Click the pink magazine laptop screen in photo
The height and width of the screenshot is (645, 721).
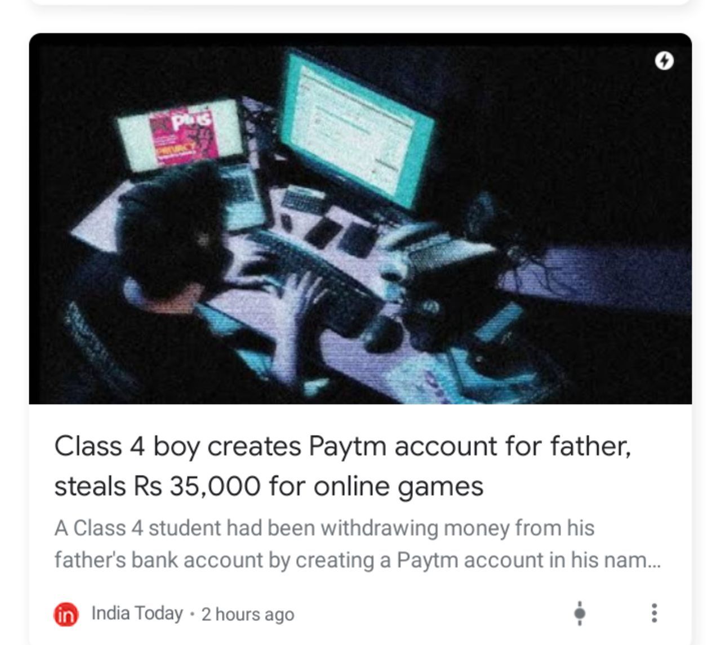[x=180, y=135]
